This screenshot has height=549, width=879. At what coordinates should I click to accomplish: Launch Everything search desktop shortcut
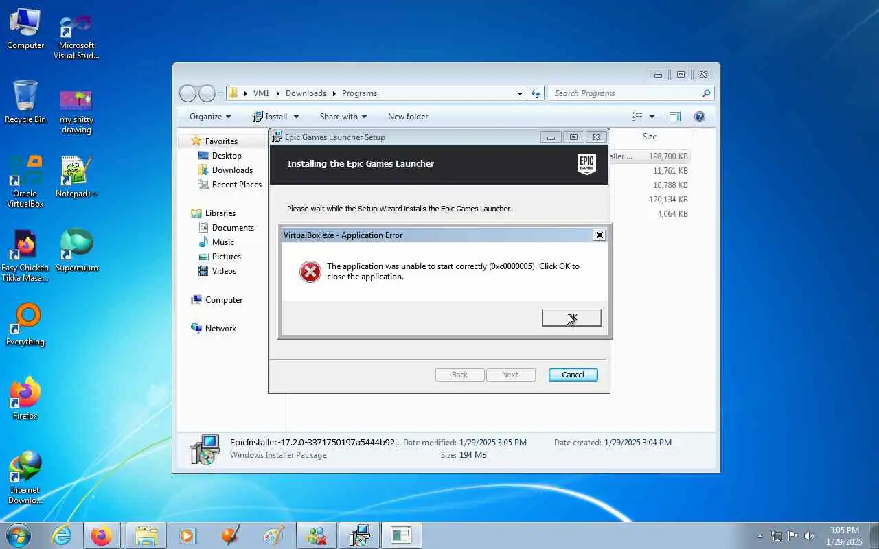[25, 325]
